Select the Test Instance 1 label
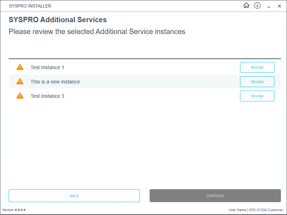287x215 pixels. [47, 67]
